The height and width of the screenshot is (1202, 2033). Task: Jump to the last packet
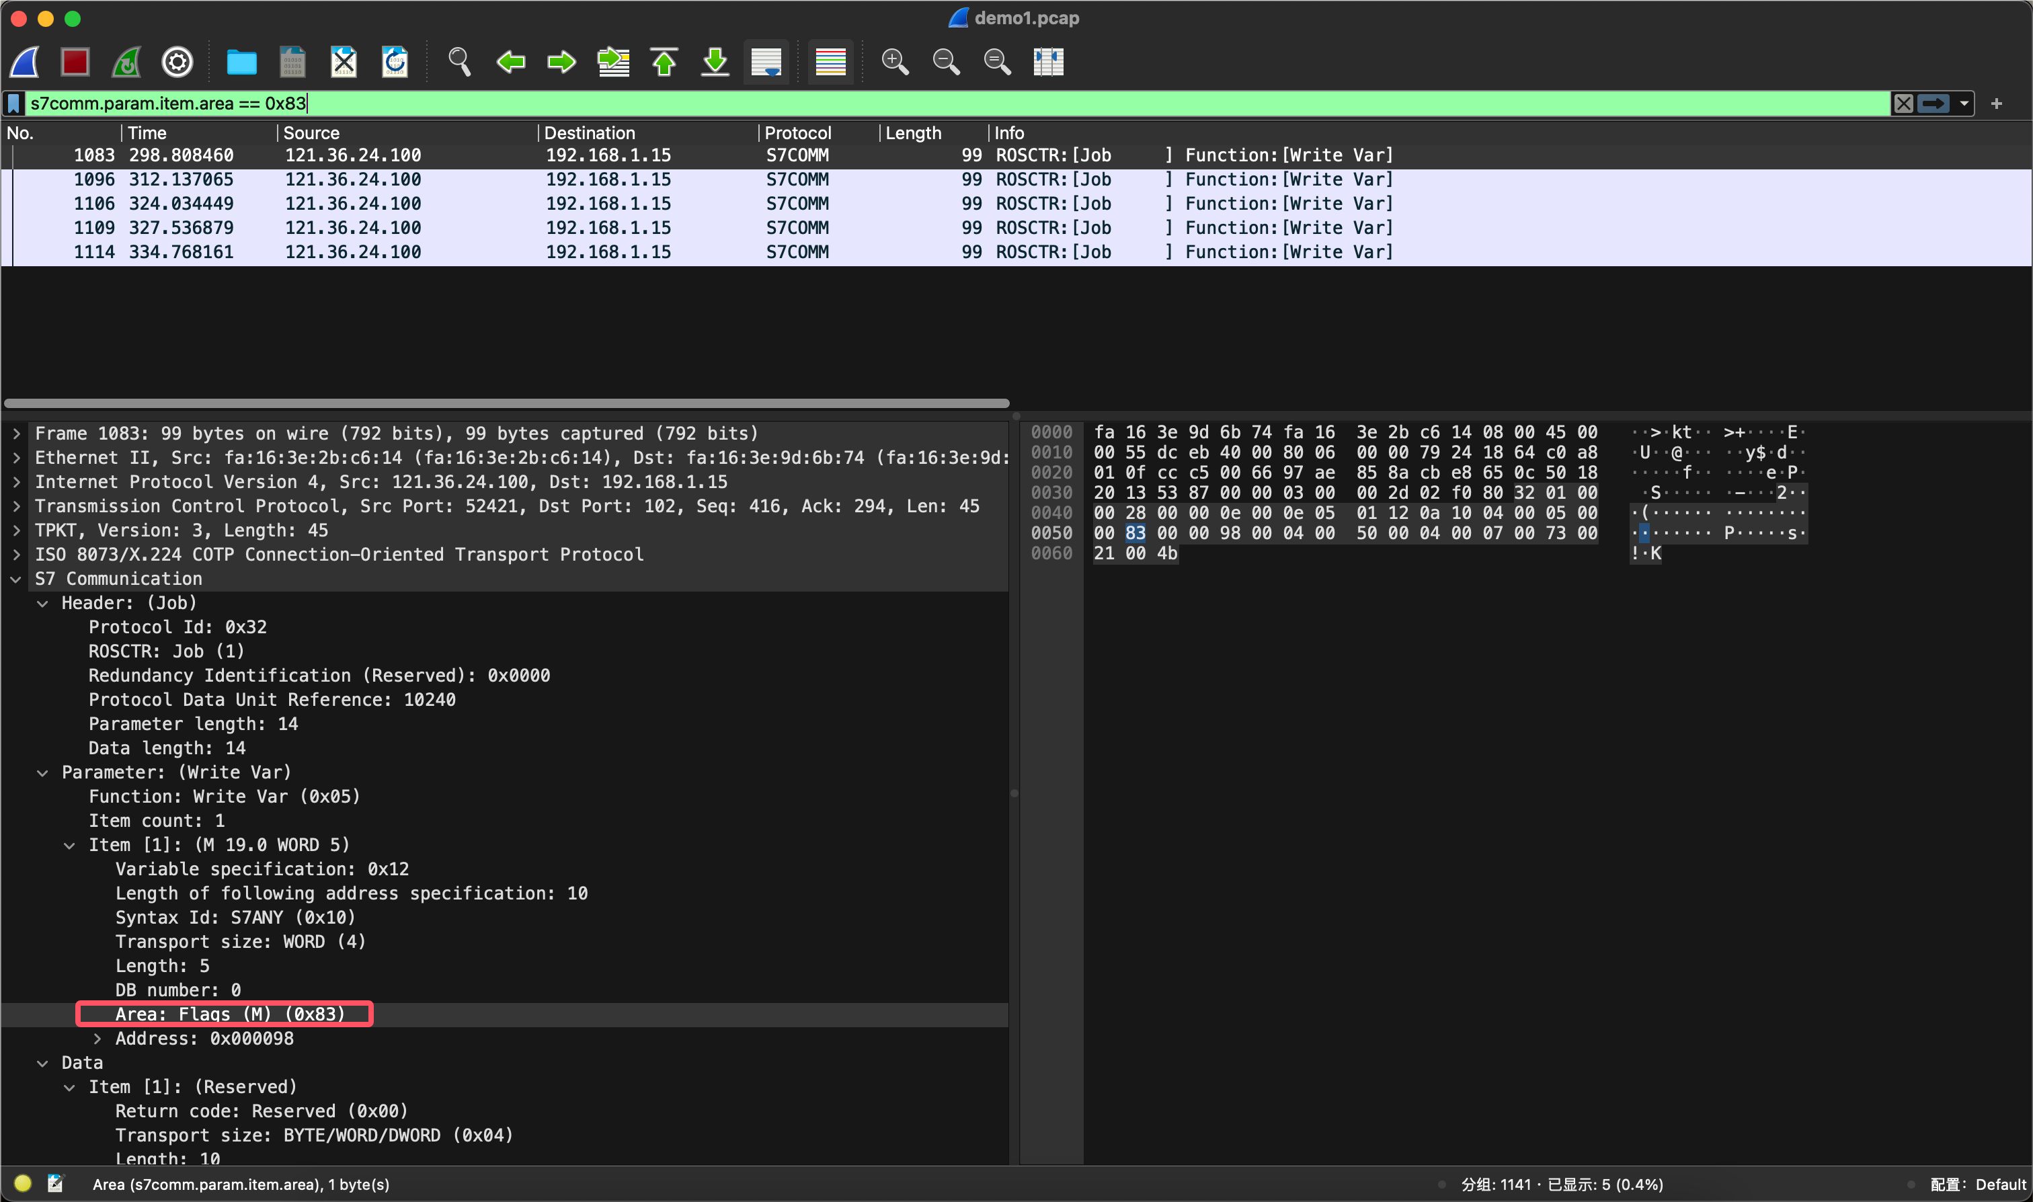coord(715,62)
